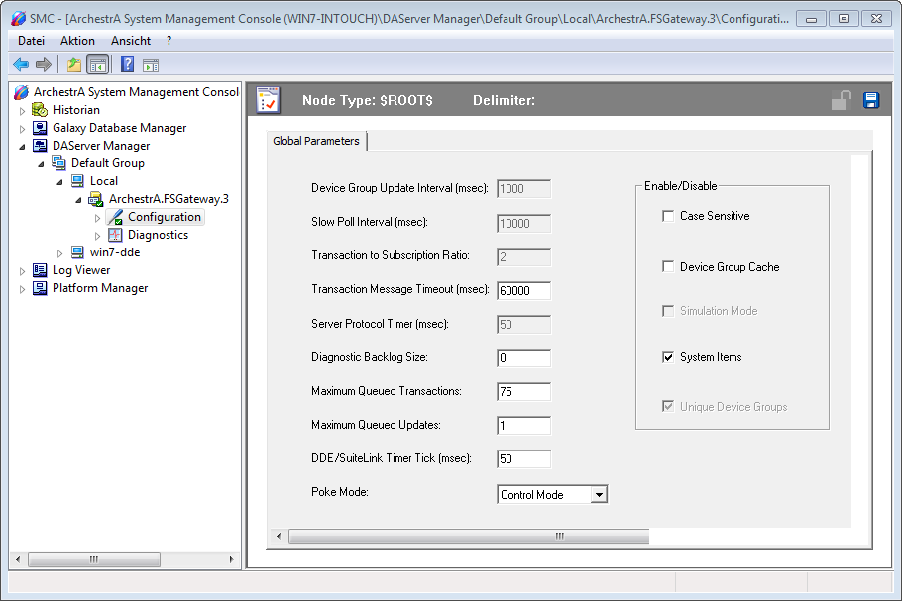Select the Global Parameters tab
Screen dimensions: 902x601
point(316,141)
